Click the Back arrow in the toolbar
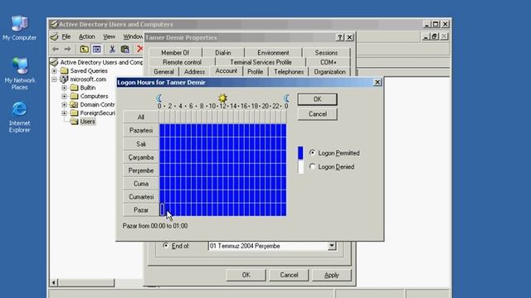Screen dimensions: 531x298 [56, 50]
